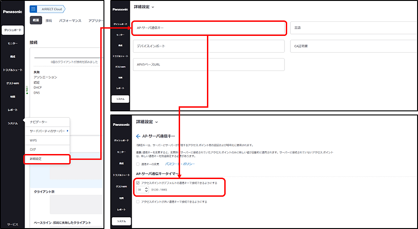Click the green status dot on the left edge
The height and width of the screenshot is (229, 418).
click(27, 93)
